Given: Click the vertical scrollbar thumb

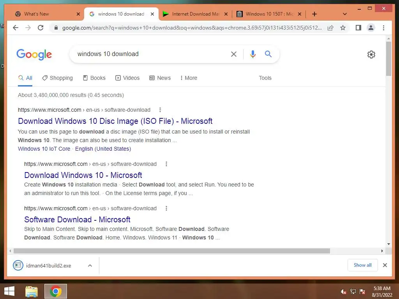Looking at the screenshot, I should [x=388, y=58].
